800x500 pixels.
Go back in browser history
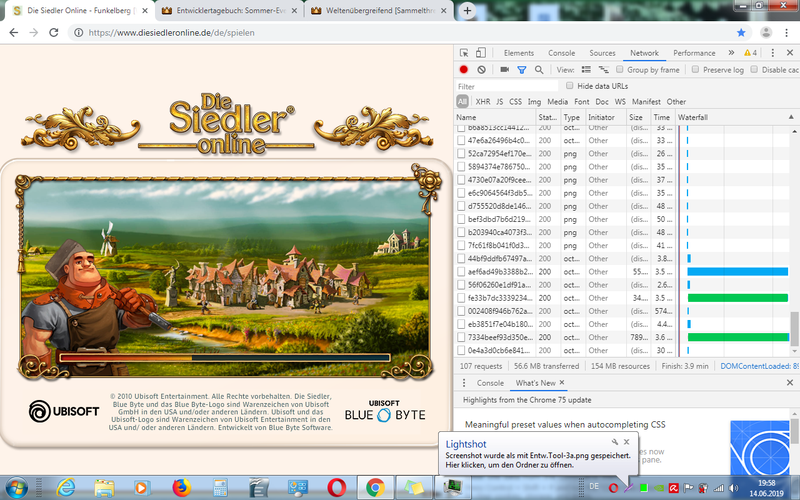pyautogui.click(x=14, y=32)
